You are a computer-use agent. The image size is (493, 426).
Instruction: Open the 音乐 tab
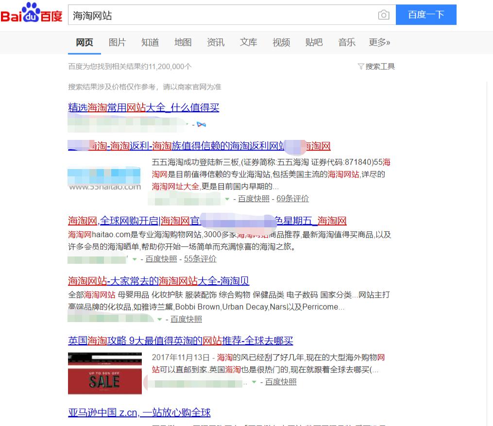(x=347, y=42)
